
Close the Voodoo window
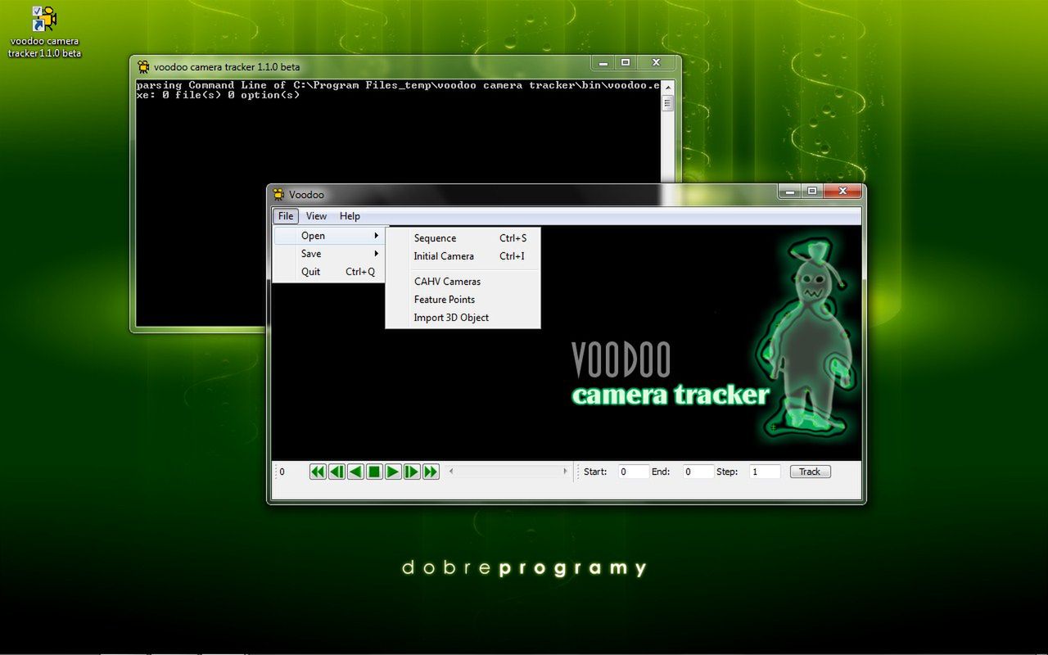842,192
